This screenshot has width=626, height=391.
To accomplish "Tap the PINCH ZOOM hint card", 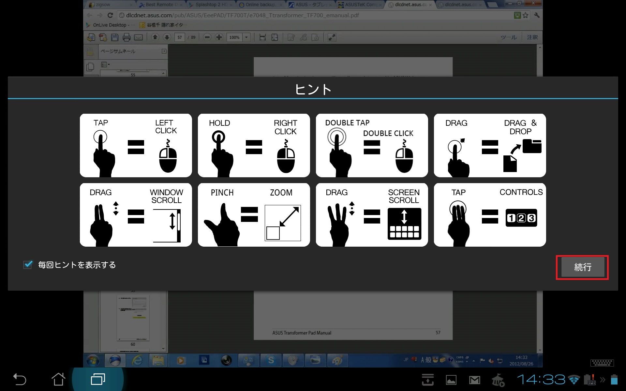I will 254,215.
